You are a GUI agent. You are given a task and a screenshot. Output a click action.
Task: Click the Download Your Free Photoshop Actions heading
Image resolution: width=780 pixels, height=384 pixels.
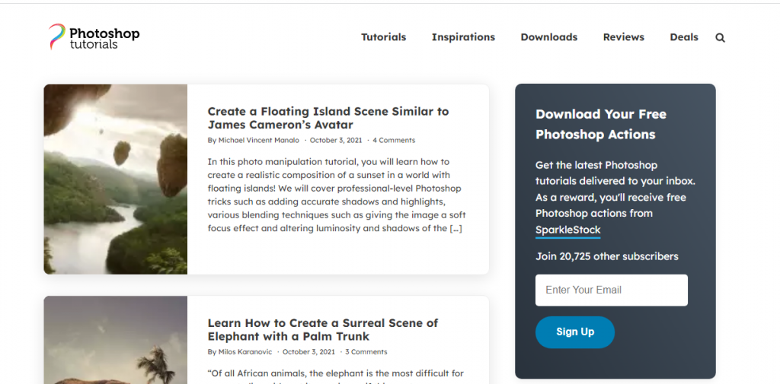coord(600,124)
